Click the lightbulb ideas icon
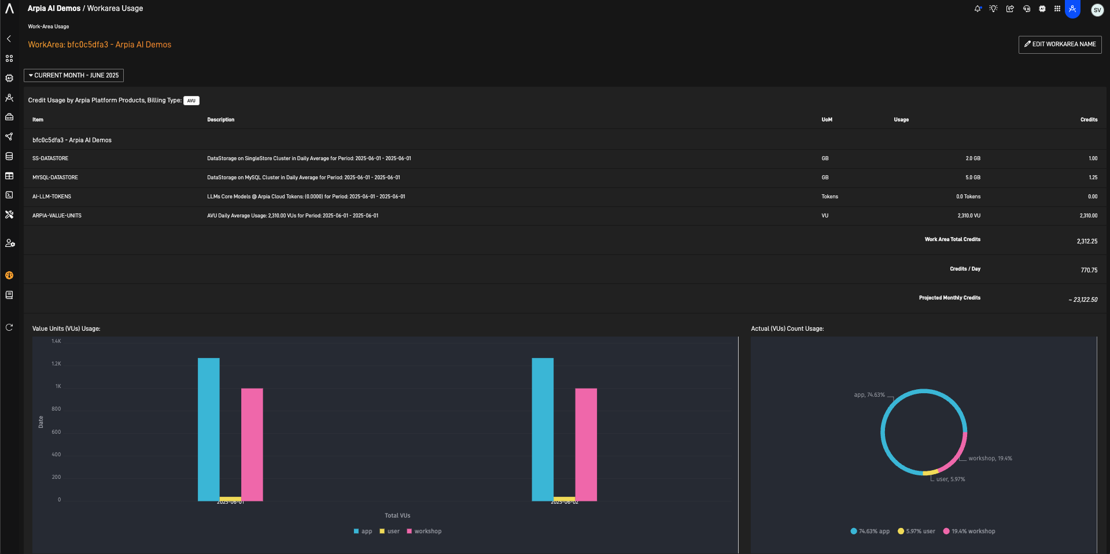 994,9
